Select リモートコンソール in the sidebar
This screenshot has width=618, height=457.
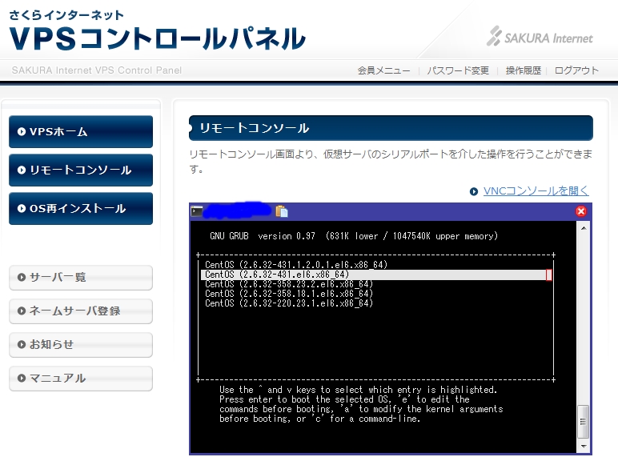point(81,170)
